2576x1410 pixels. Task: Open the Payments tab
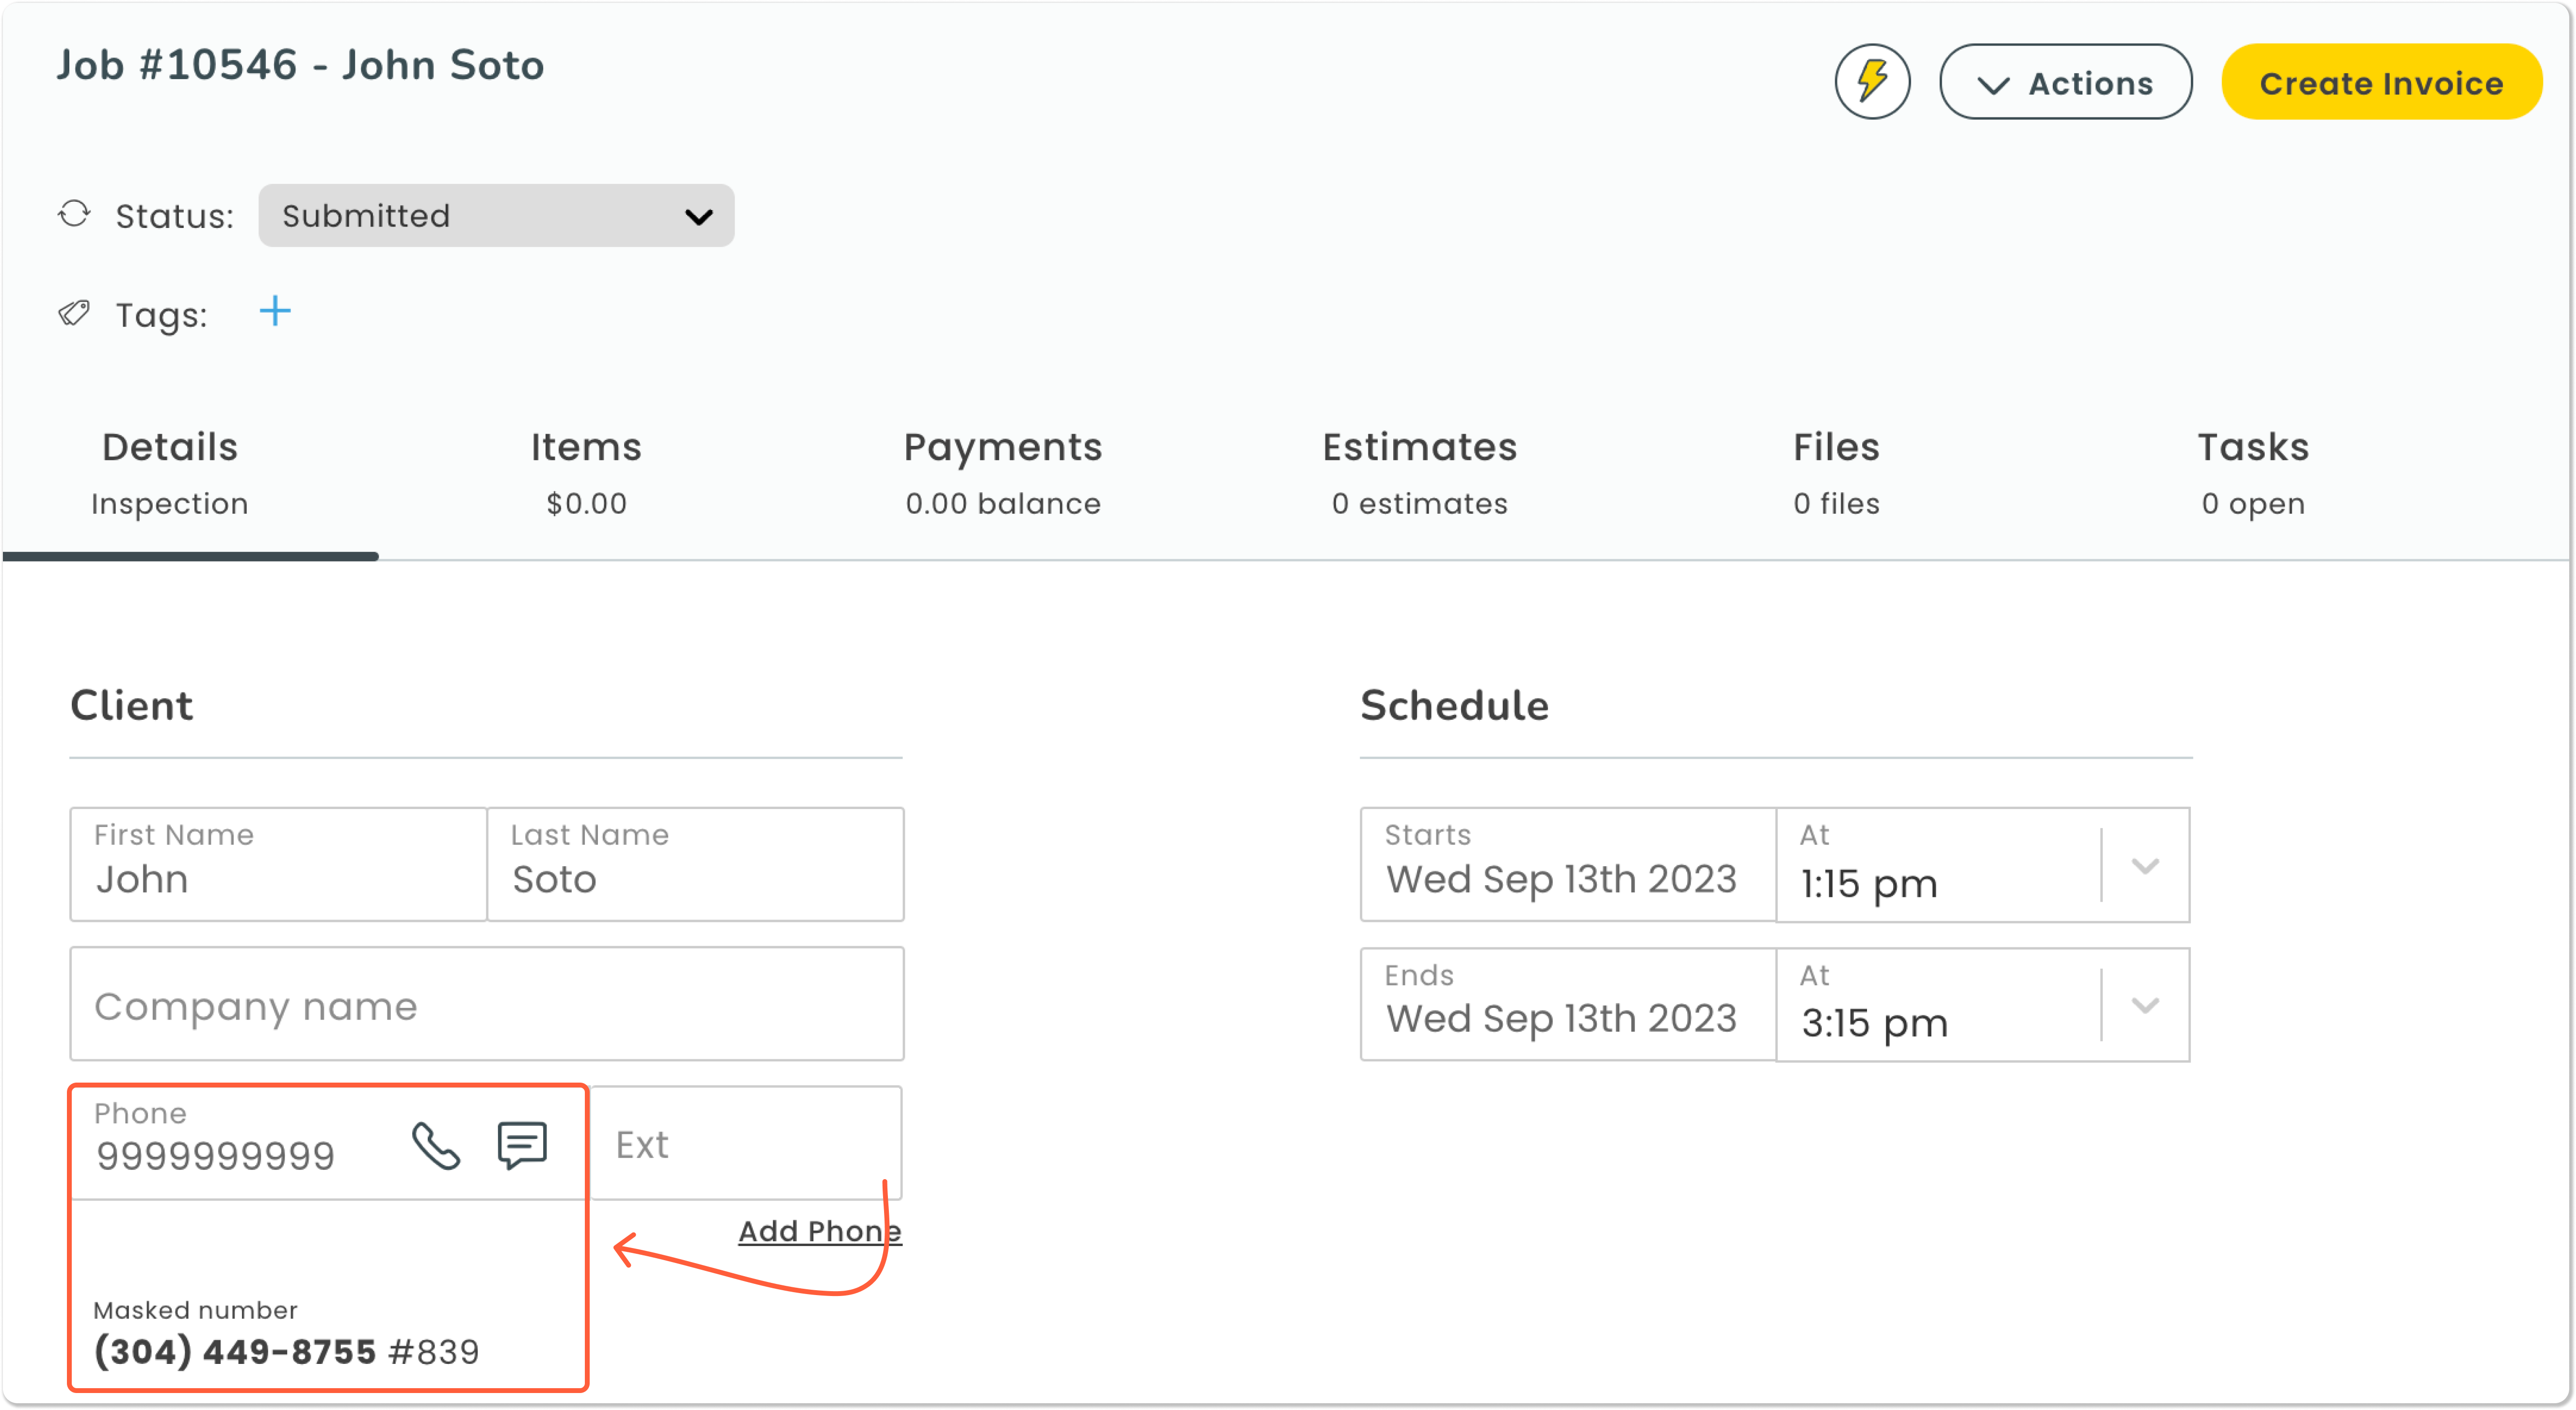point(1003,474)
